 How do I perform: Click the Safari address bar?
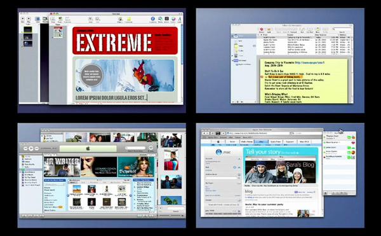click(258, 134)
